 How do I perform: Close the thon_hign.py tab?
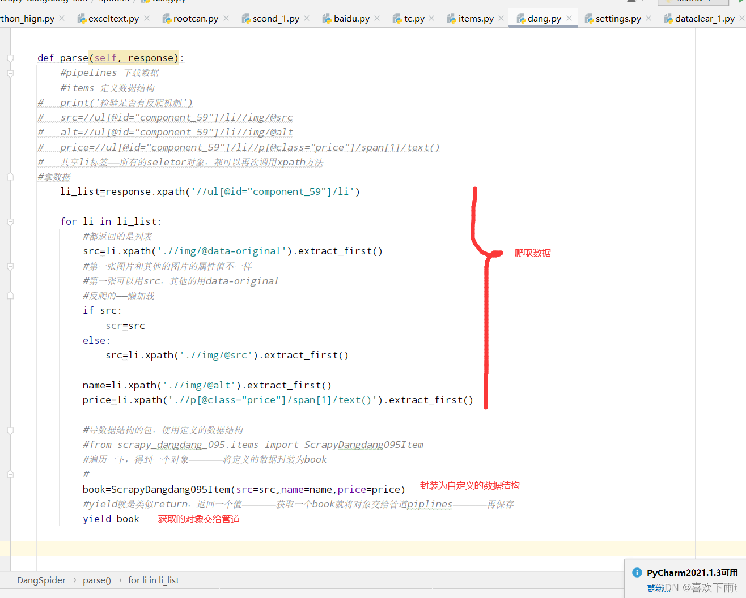pyautogui.click(x=62, y=18)
